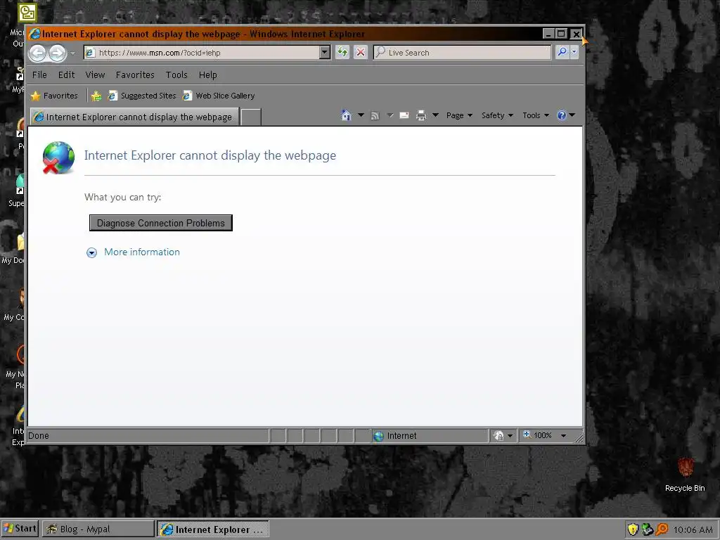Click the yellow security shield tray icon
The width and height of the screenshot is (720, 540).
point(633,529)
